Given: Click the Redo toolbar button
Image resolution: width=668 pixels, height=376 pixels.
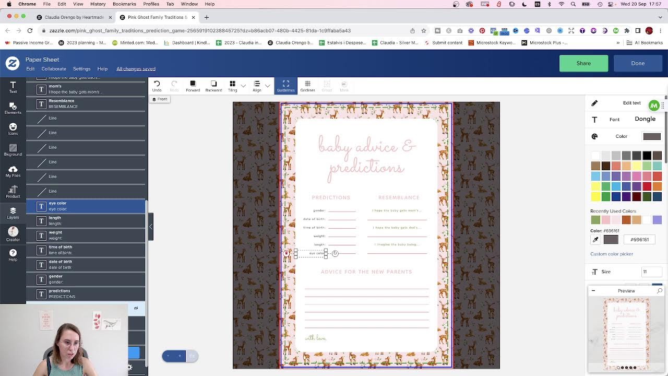Looking at the screenshot, I should 174,86.
